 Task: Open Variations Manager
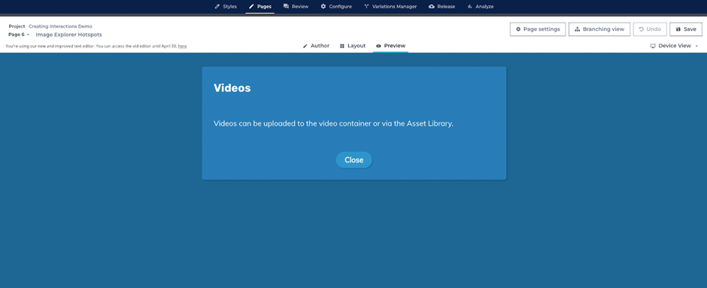pos(390,7)
